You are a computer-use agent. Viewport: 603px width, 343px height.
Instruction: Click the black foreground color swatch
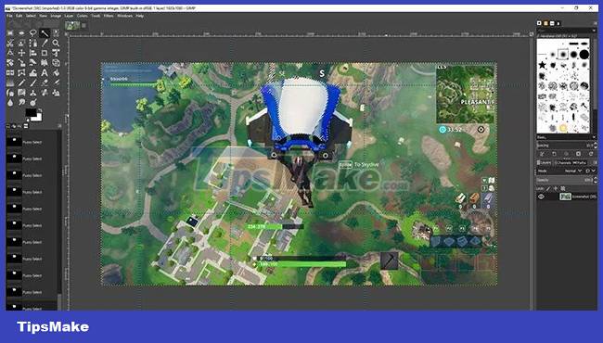click(31, 112)
